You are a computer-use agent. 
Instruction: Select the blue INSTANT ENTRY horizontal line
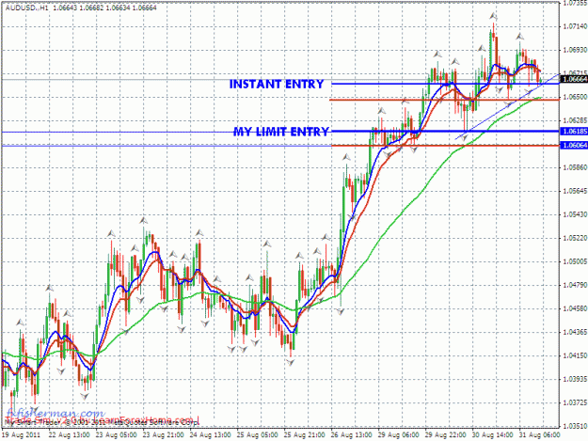coord(446,84)
